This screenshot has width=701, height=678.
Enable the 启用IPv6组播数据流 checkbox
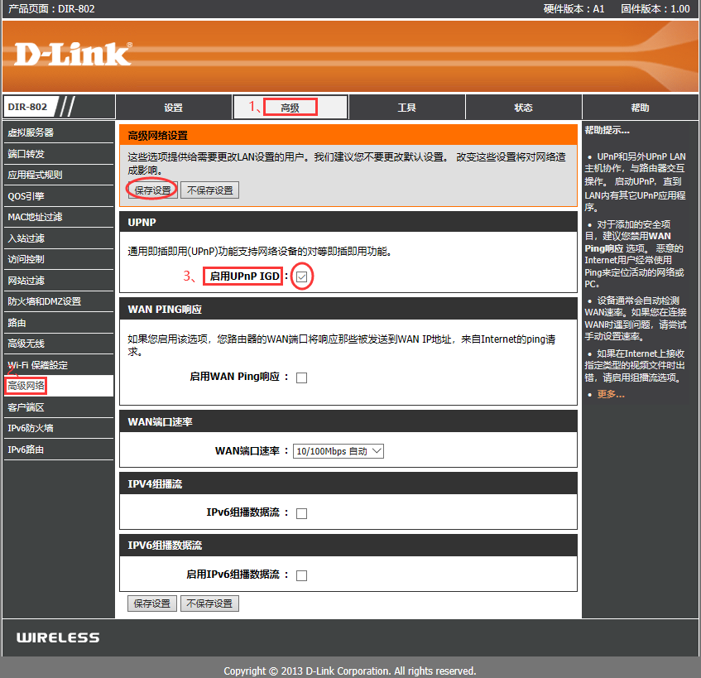[x=301, y=575]
